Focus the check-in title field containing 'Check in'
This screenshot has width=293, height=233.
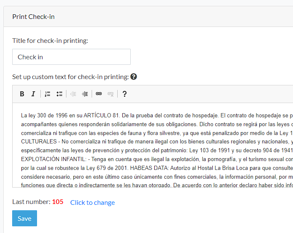71,57
